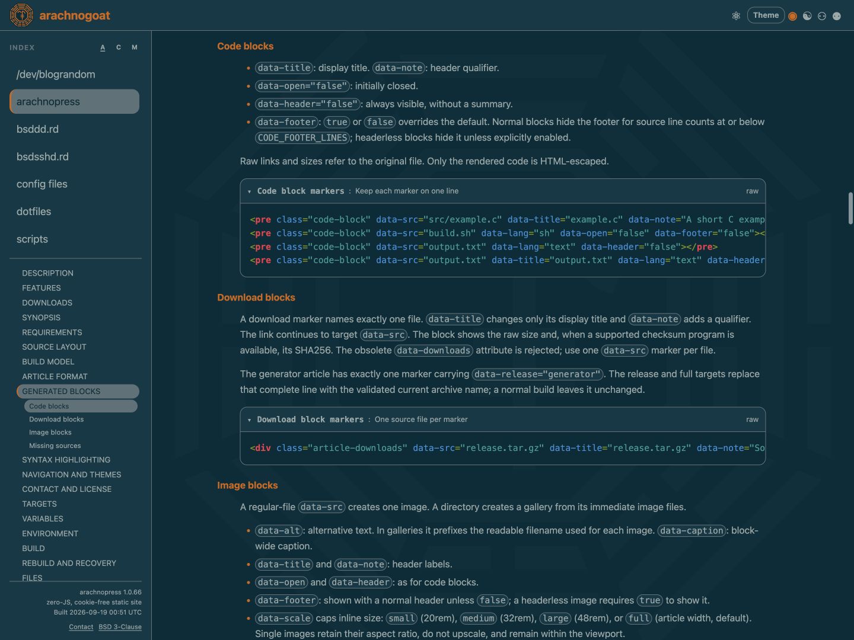This screenshot has height=640, width=854.
Task: Click the build.sh pre code line
Action: click(x=507, y=233)
